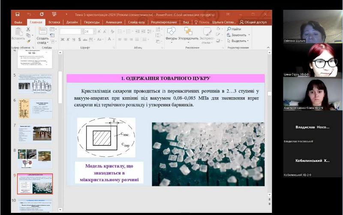Viewport: 343px width, 215px height.
Task: Click the Find (Найти) search icon
Action: [x=229, y=29]
